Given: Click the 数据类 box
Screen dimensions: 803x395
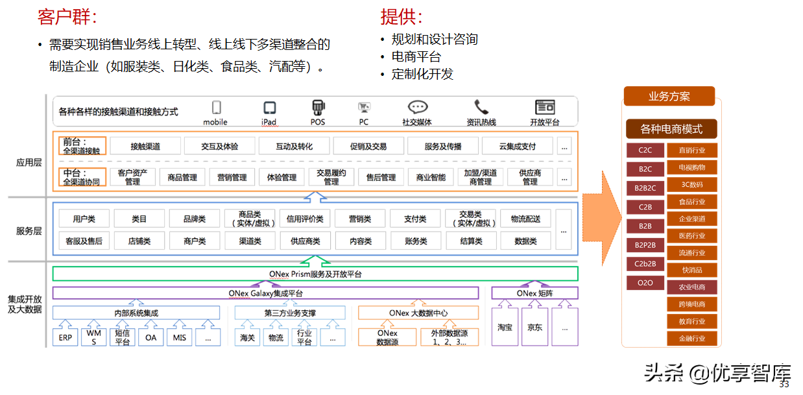Looking at the screenshot, I should click(x=525, y=241).
